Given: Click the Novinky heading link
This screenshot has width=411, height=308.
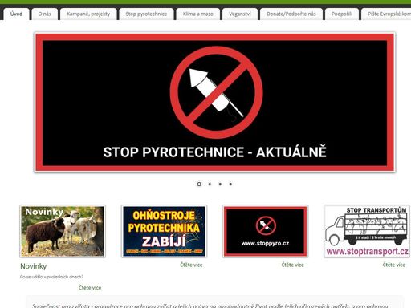Looking at the screenshot, I should [34, 266].
